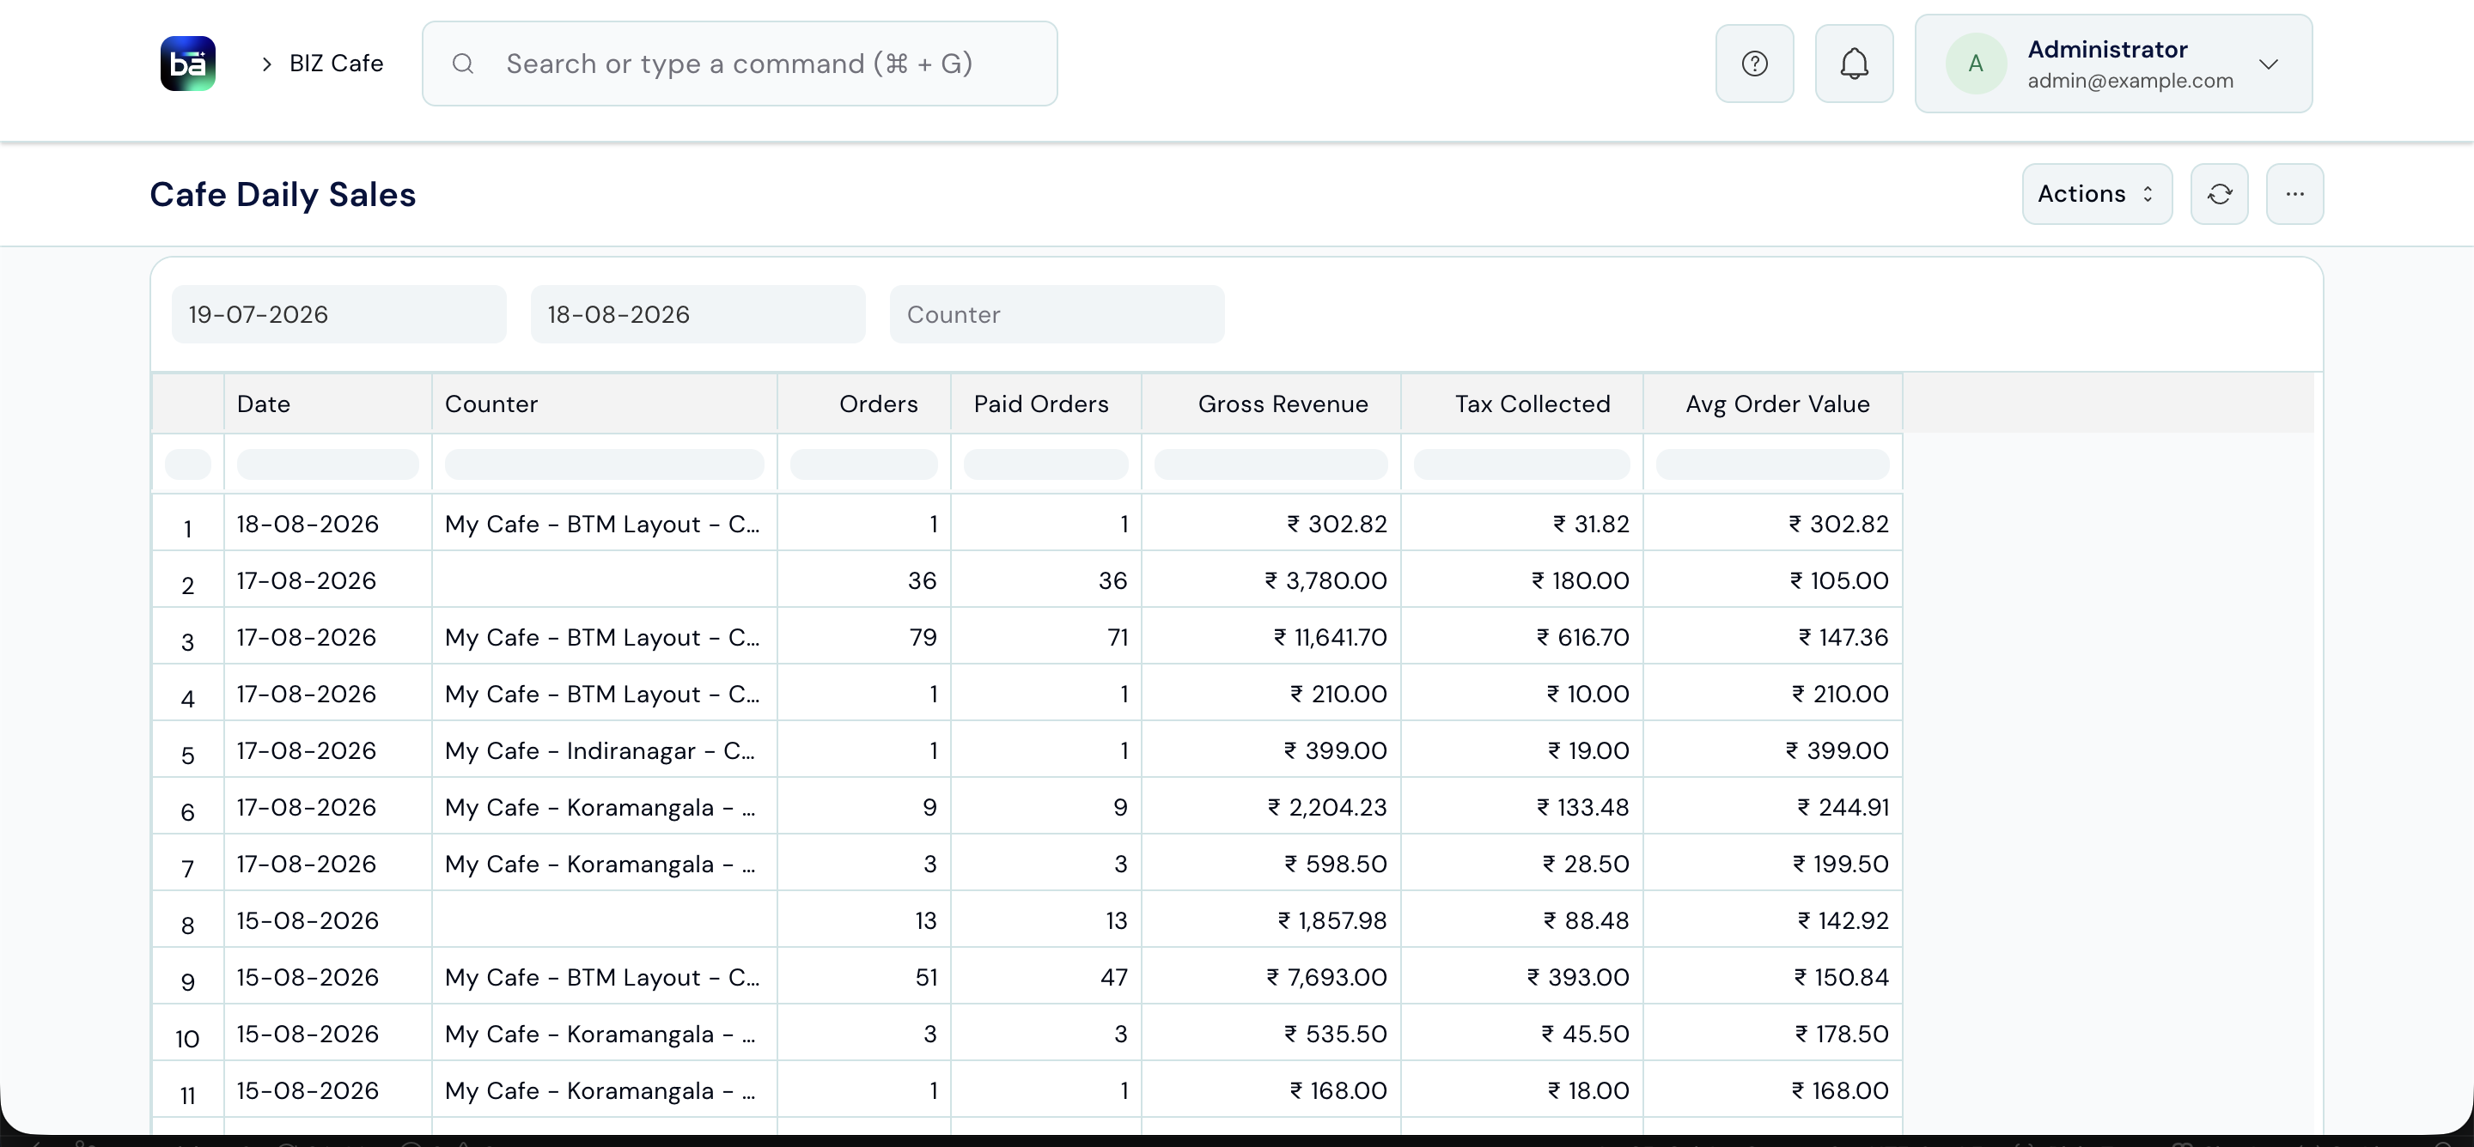Select avg order value ₹ 168.00
2474x1147 pixels.
tap(1773, 1090)
